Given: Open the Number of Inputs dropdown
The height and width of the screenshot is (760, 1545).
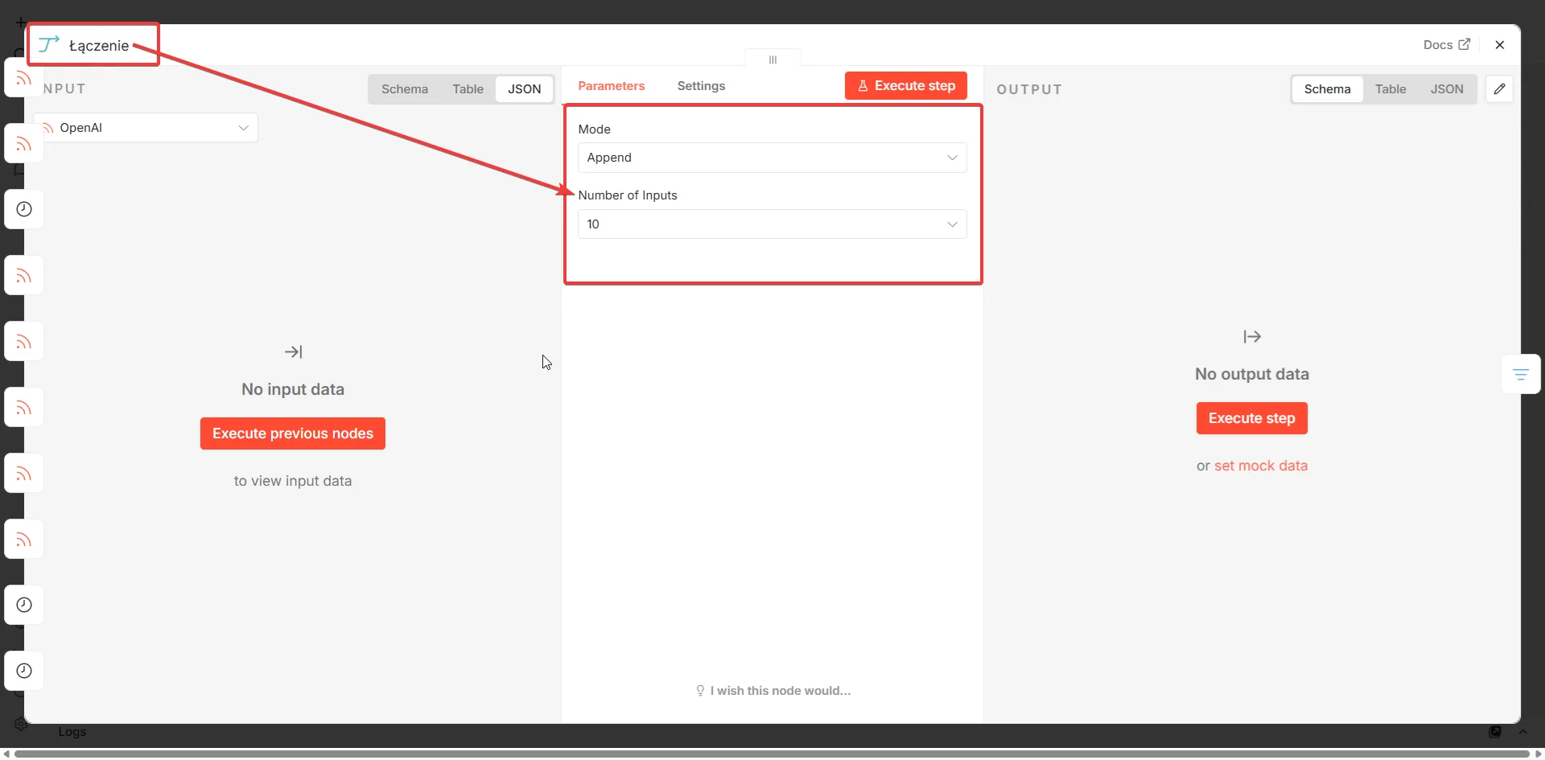Looking at the screenshot, I should point(772,224).
